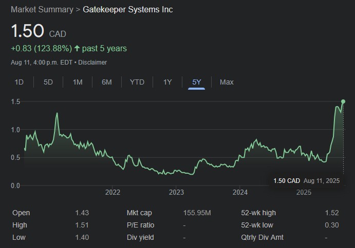This screenshot has width=355, height=248.
Task: Click the Open value 1.43
Action: click(82, 213)
